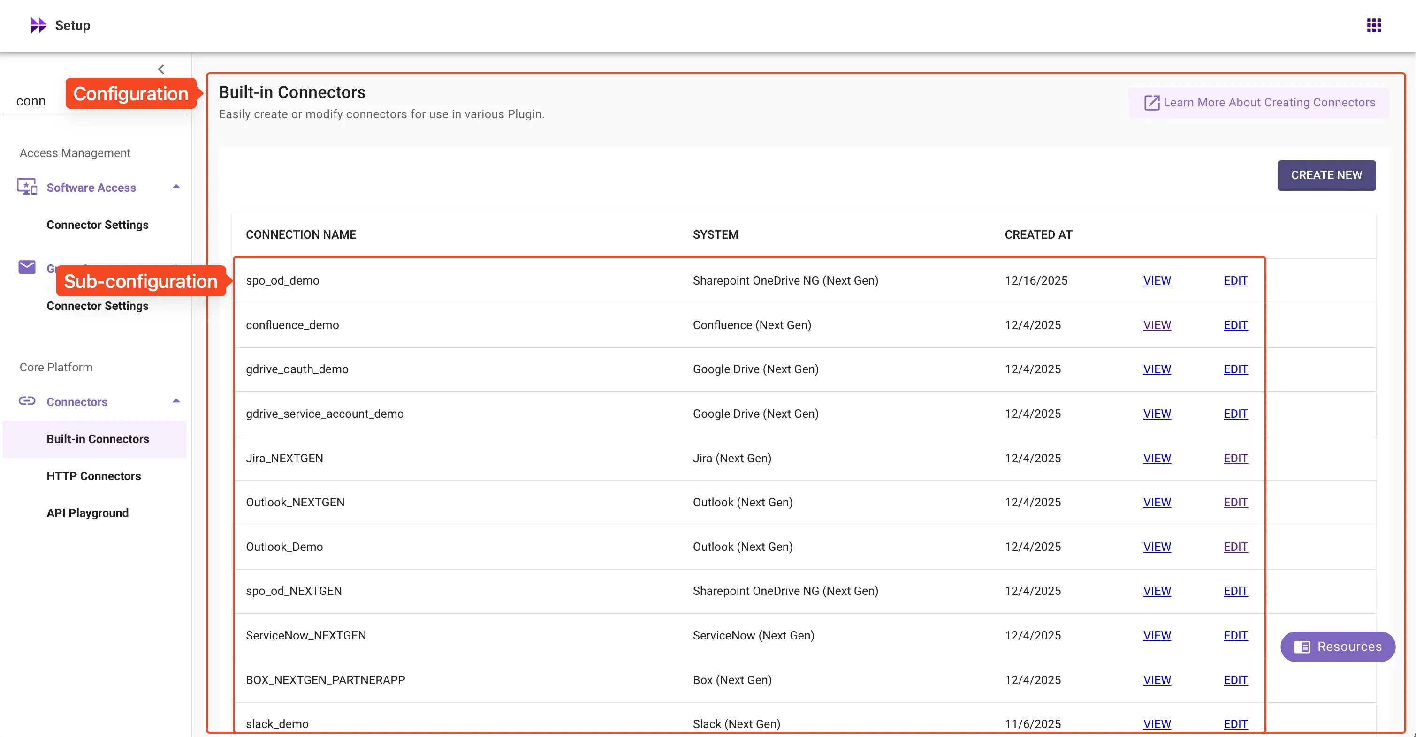Viewport: 1416px width, 737px height.
Task: Collapse the Connectors section arrow
Action: pyautogui.click(x=176, y=401)
